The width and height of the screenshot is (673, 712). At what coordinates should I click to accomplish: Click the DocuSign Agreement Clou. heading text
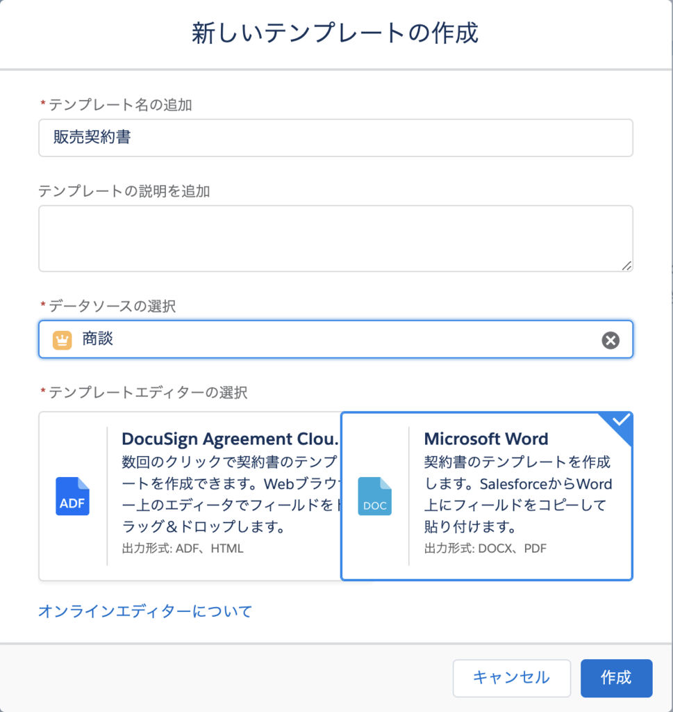pos(231,439)
